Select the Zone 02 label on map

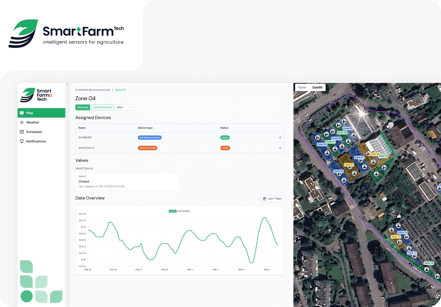pos(349,165)
